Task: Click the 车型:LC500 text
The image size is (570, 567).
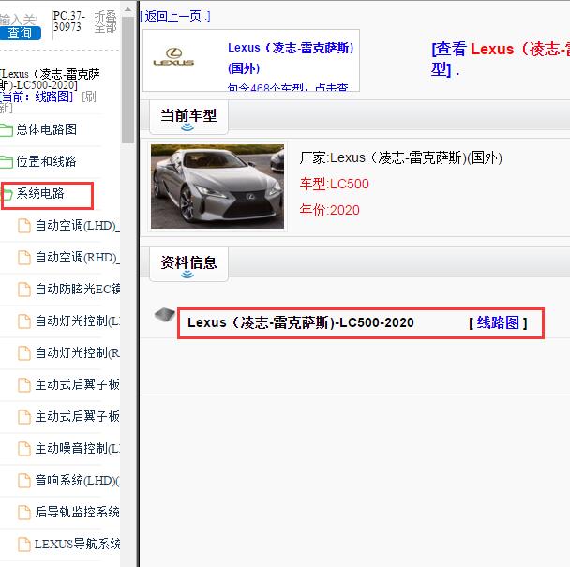Action: point(335,184)
